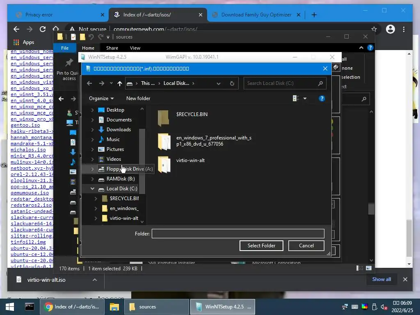Image resolution: width=420 pixels, height=315 pixels.
Task: Go back in folder dialog navigation
Action: coord(89,83)
